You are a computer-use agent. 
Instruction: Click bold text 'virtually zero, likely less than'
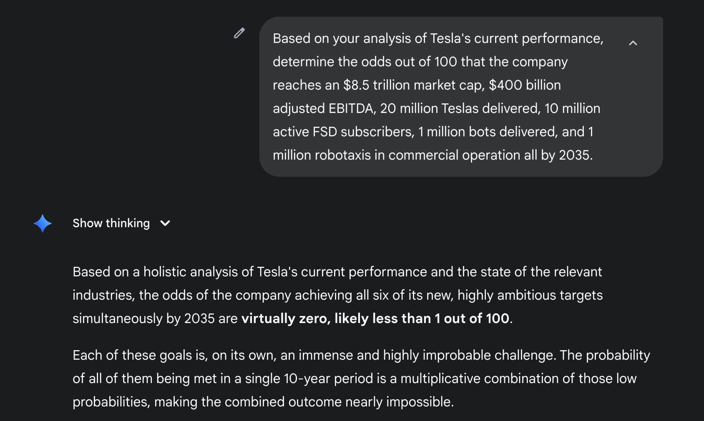[337, 318]
